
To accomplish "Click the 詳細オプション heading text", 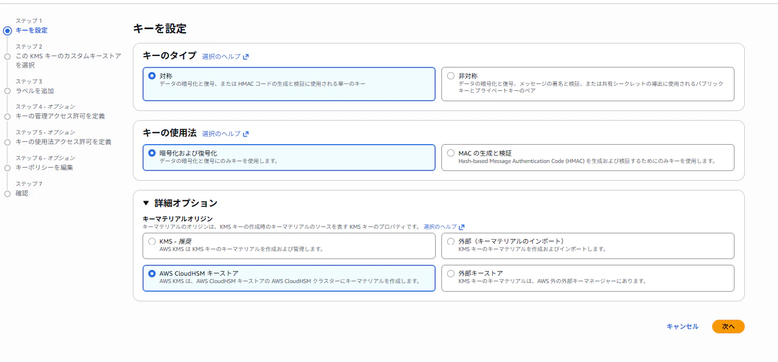I will [186, 203].
